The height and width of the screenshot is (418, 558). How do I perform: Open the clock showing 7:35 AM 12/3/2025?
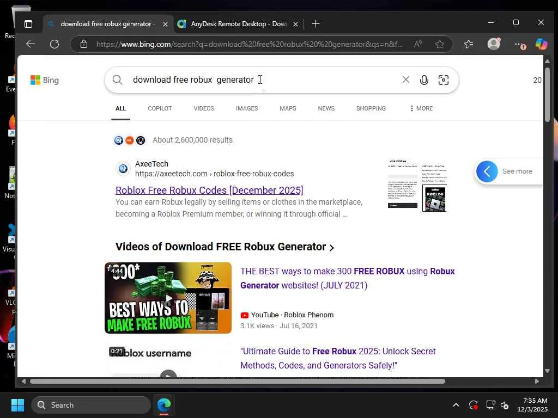532,405
